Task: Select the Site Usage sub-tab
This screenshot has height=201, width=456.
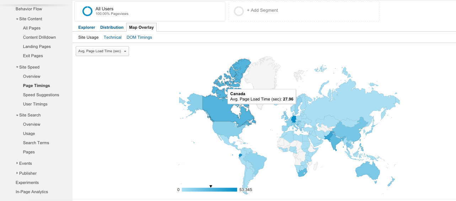Action: click(88, 37)
